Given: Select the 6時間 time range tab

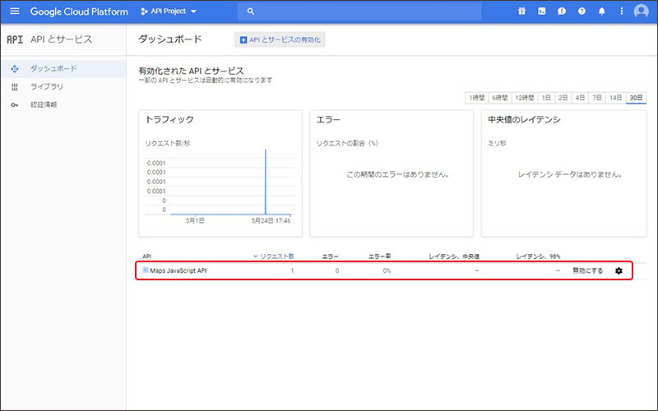Looking at the screenshot, I should (x=500, y=98).
